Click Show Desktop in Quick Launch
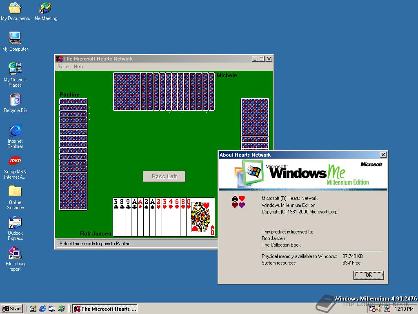Screen dimensions: 418x314 (33, 309)
